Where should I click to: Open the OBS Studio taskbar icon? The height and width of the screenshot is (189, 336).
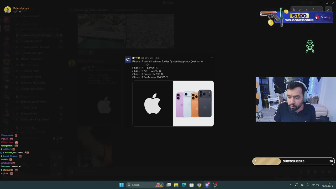(x=215, y=185)
